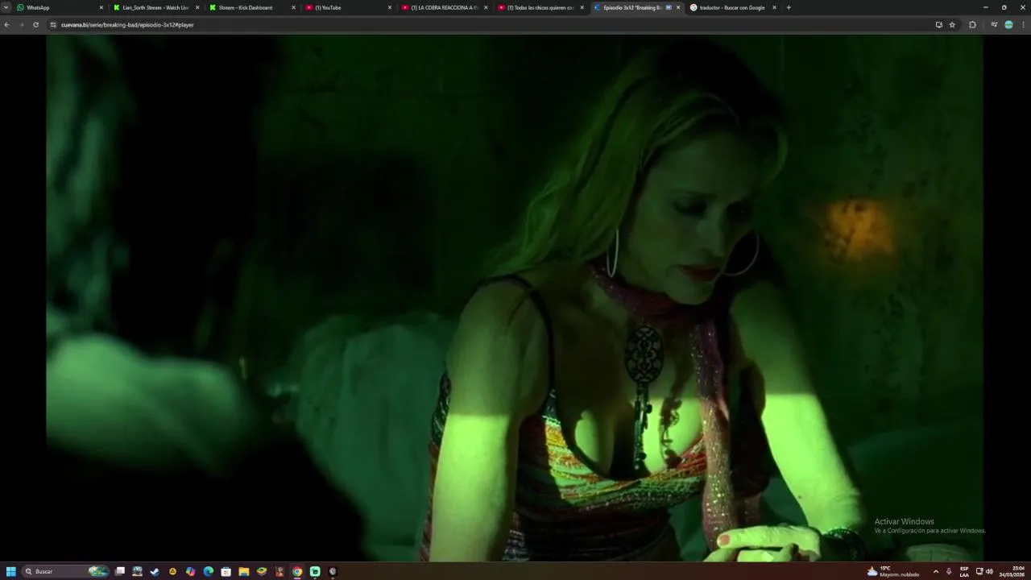Open File Explorer from taskbar
This screenshot has height=580, width=1031.
click(243, 571)
